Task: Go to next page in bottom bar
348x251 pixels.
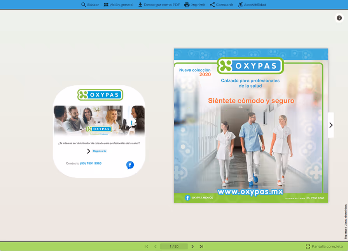Action: pos(192,246)
